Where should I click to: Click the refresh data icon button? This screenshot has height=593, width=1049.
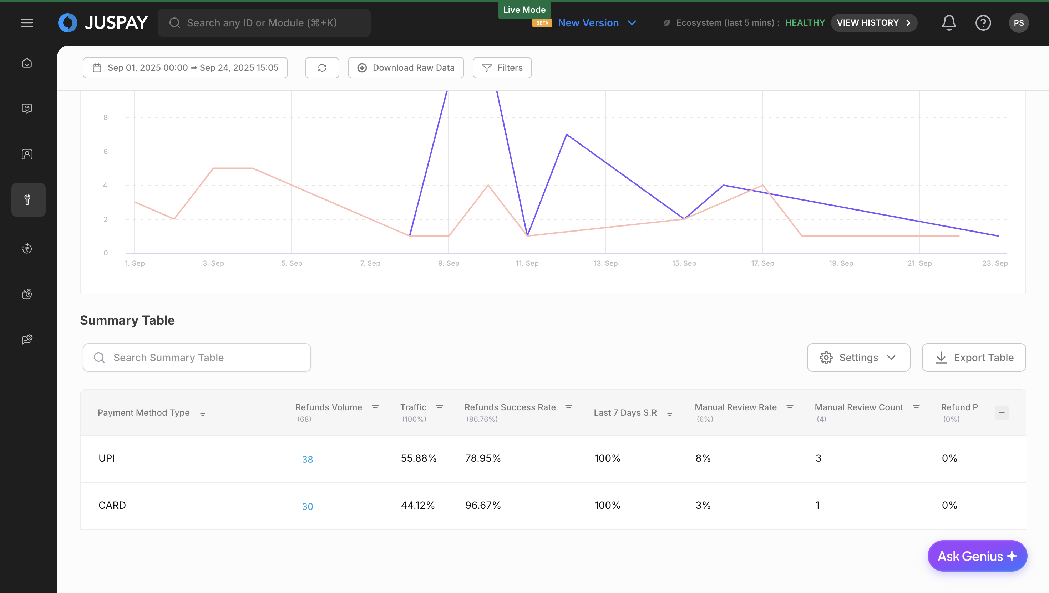(x=322, y=67)
